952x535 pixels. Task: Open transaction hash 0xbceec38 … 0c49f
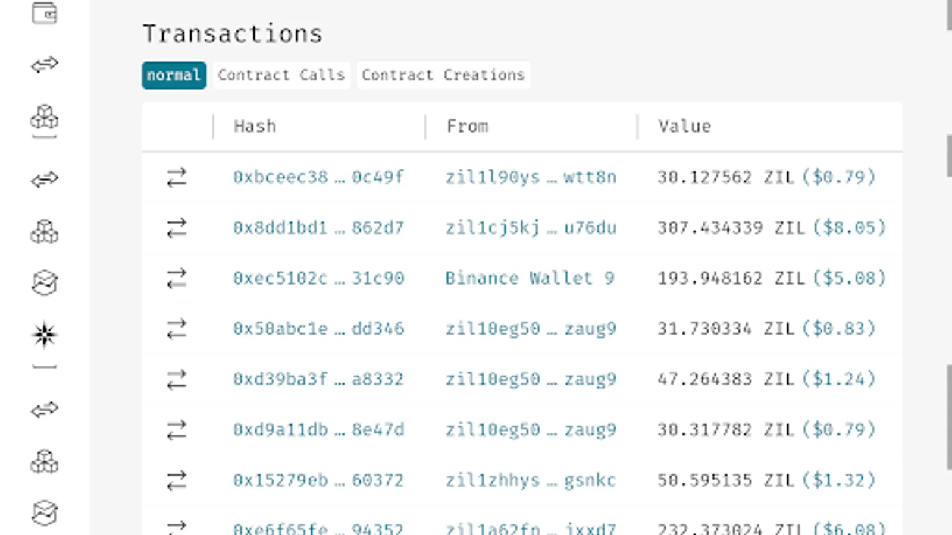tap(318, 177)
